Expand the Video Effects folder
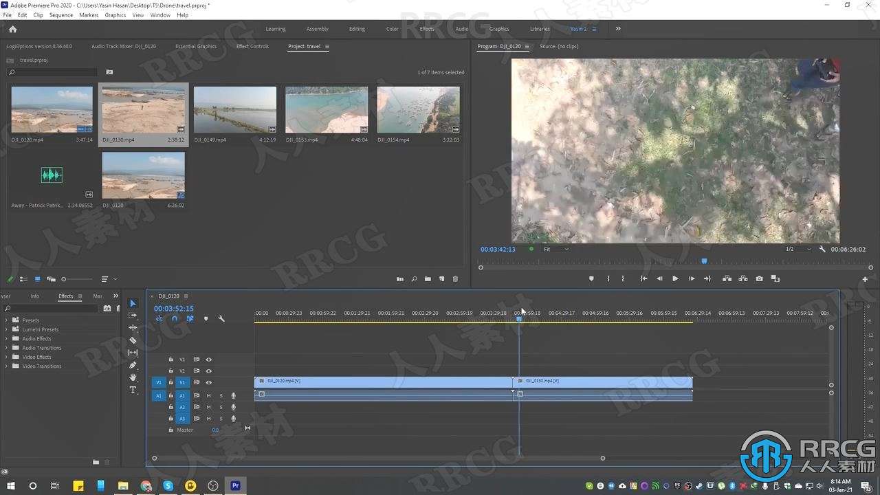 (x=7, y=357)
